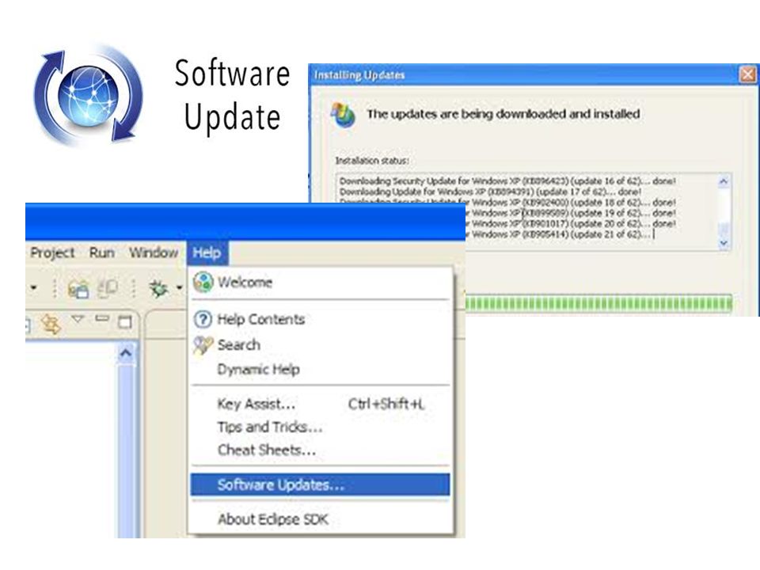Maximize the Eclipse side view panel
The height and width of the screenshot is (570, 760).
click(x=125, y=322)
